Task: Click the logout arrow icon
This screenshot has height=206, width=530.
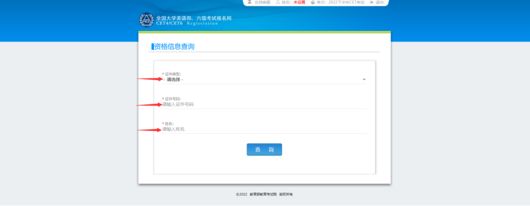Action: 371,2
